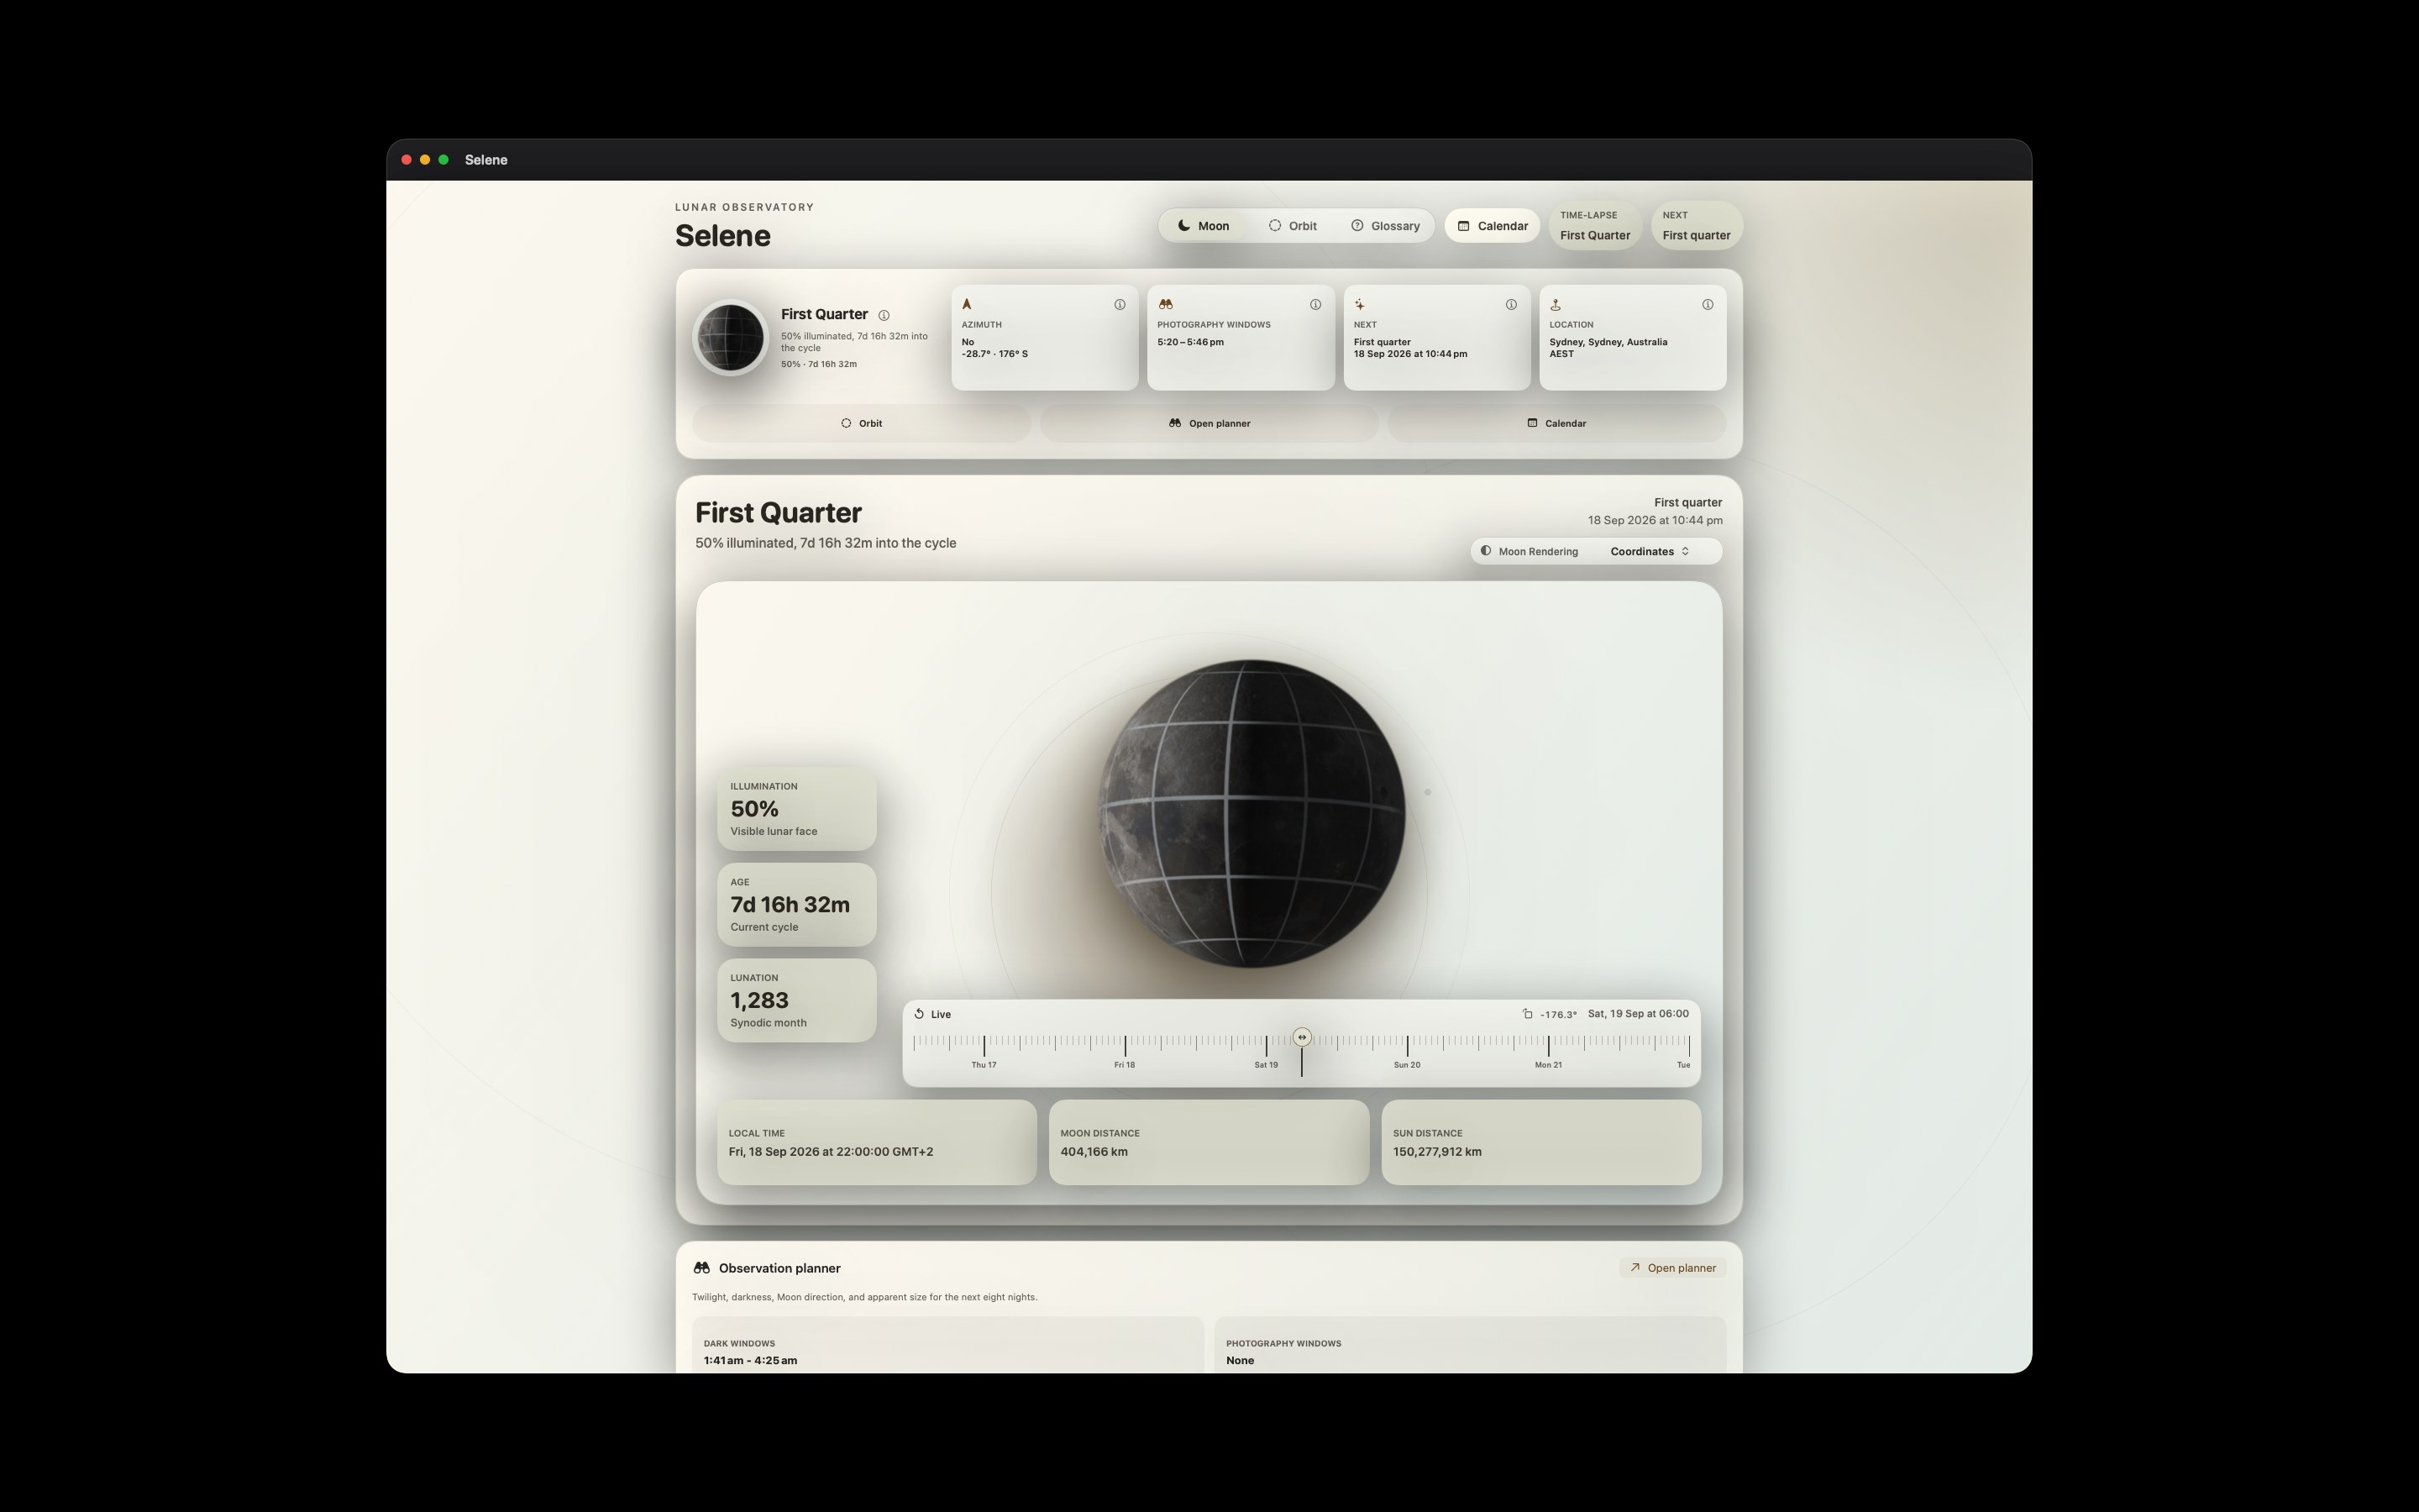Click the Moon Rendering half-circle icon
2419x1512 pixels.
coord(1485,551)
